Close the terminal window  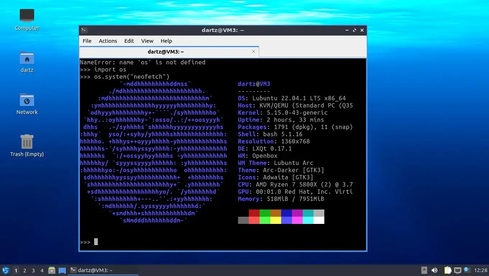coord(362,30)
